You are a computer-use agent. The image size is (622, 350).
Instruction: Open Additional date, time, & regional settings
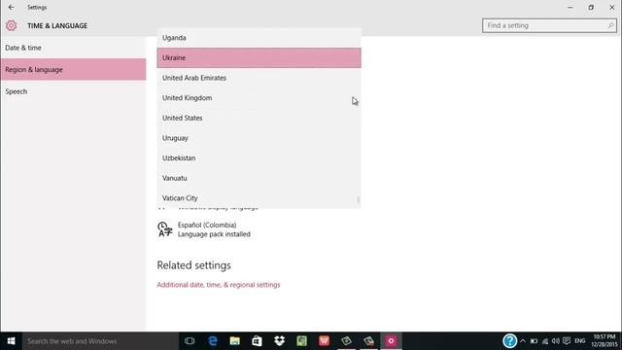tap(218, 285)
